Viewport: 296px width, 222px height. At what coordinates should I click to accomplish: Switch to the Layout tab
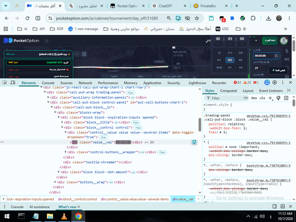coord(248,91)
